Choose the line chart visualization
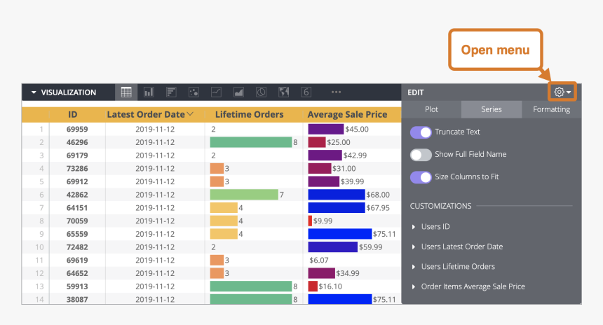 coord(217,92)
